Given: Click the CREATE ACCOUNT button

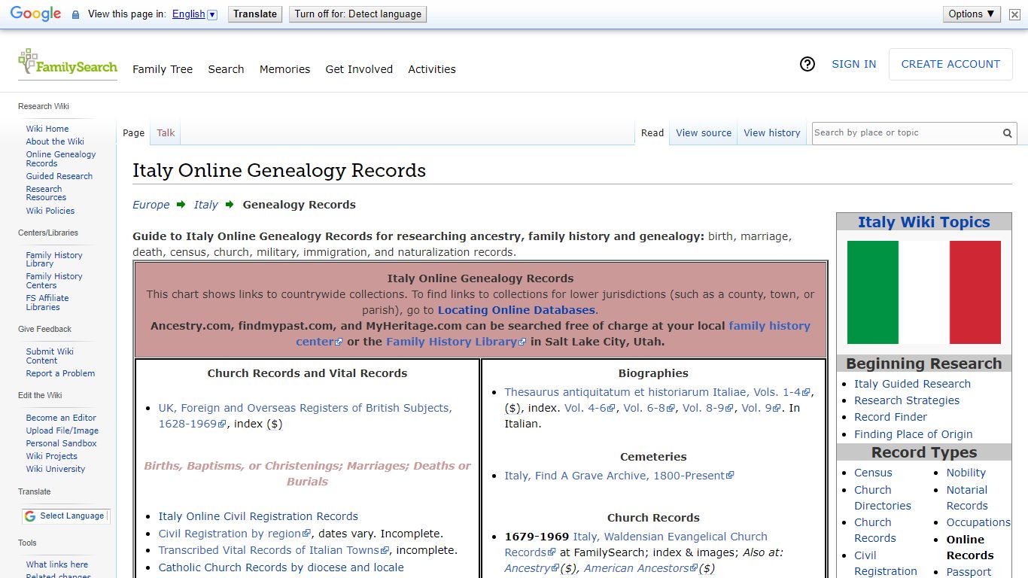Looking at the screenshot, I should (950, 65).
